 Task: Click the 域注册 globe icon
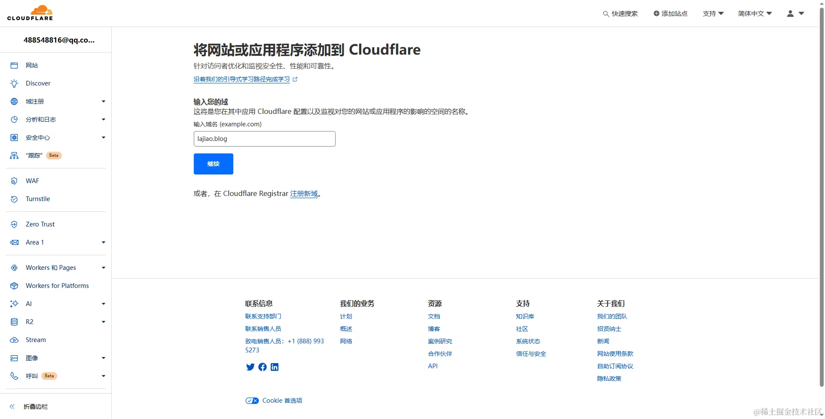14,101
